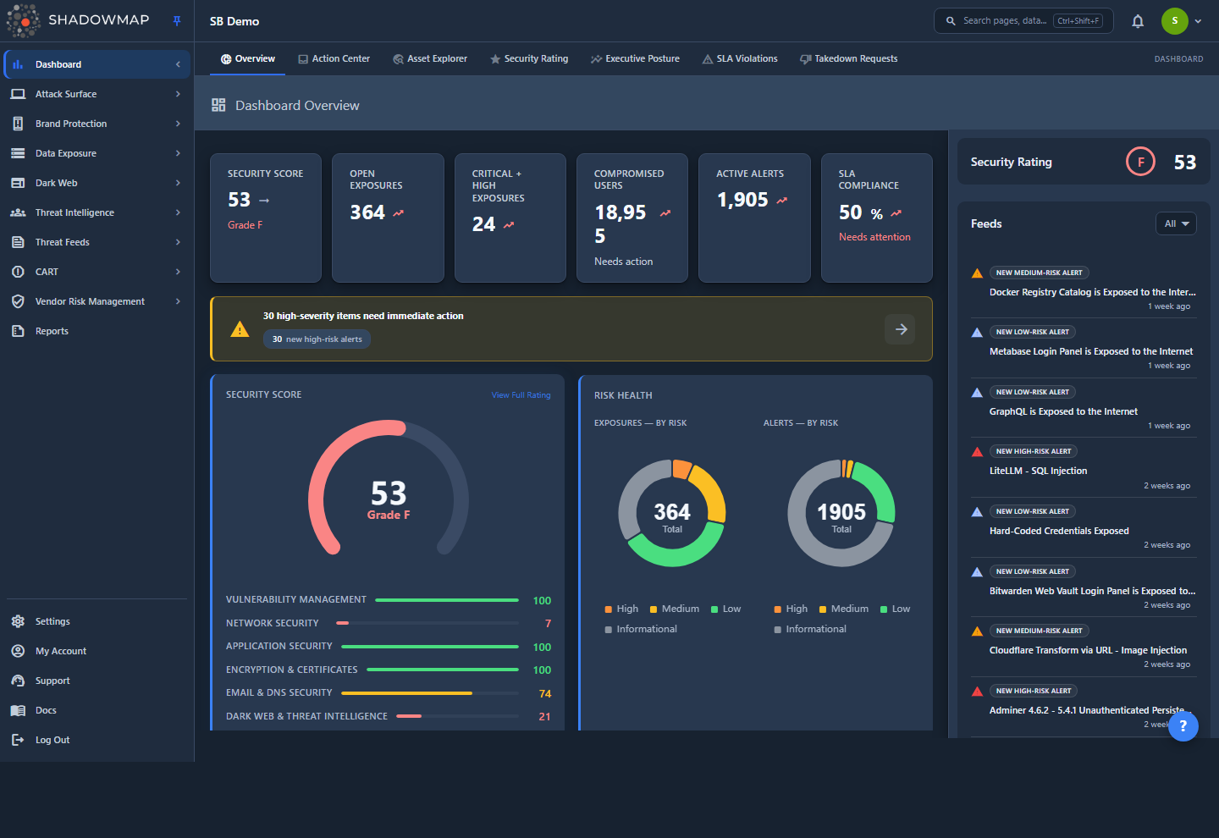
Task: Click the Support headset icon
Action: point(18,681)
